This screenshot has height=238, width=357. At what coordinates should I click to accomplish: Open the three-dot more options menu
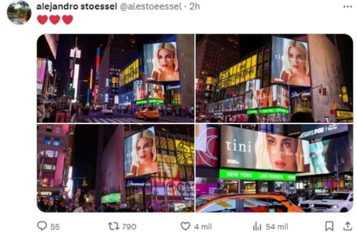pyautogui.click(x=348, y=7)
